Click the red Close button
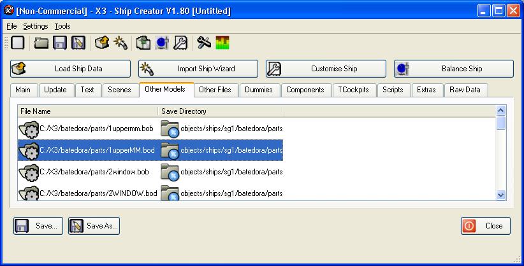This screenshot has width=524, height=266. point(486,226)
